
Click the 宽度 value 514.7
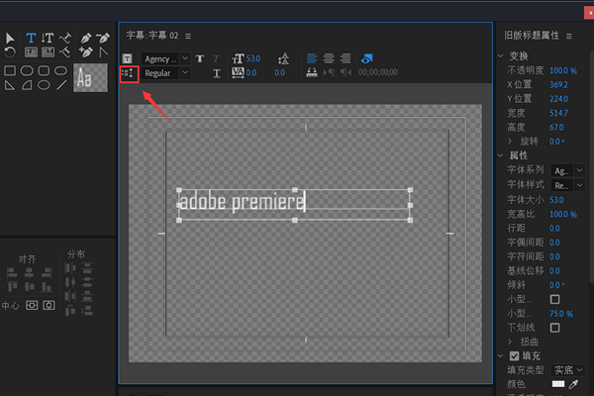[558, 113]
